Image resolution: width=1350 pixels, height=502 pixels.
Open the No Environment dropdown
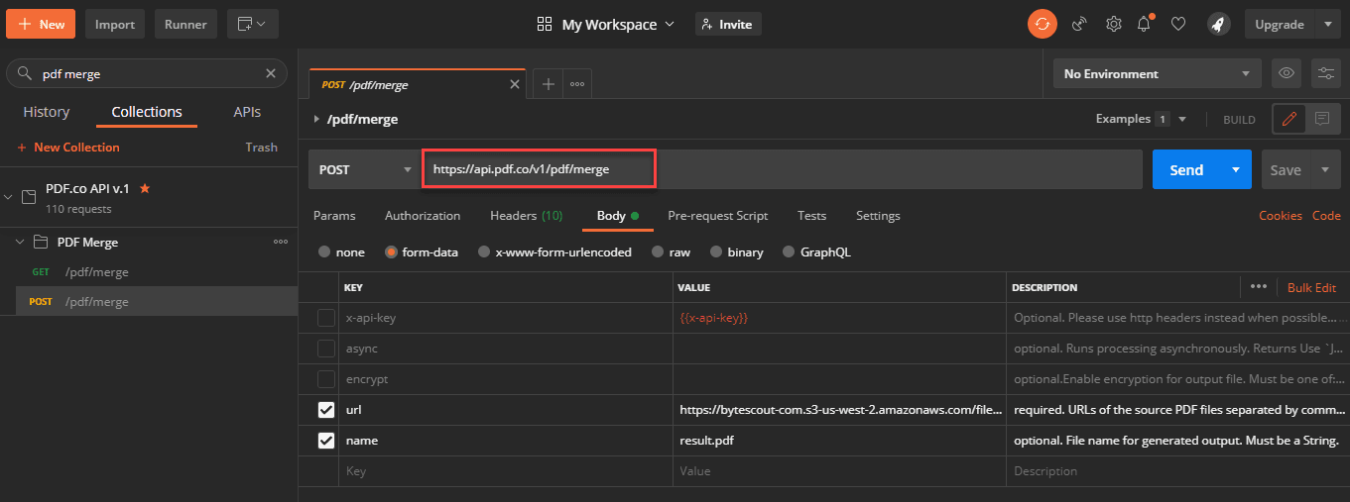point(1157,74)
